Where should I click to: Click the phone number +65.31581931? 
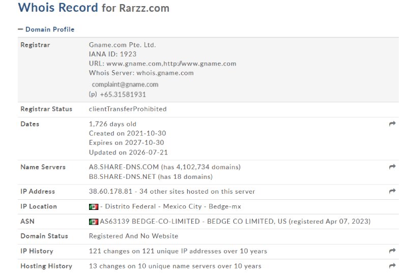[x=123, y=95]
